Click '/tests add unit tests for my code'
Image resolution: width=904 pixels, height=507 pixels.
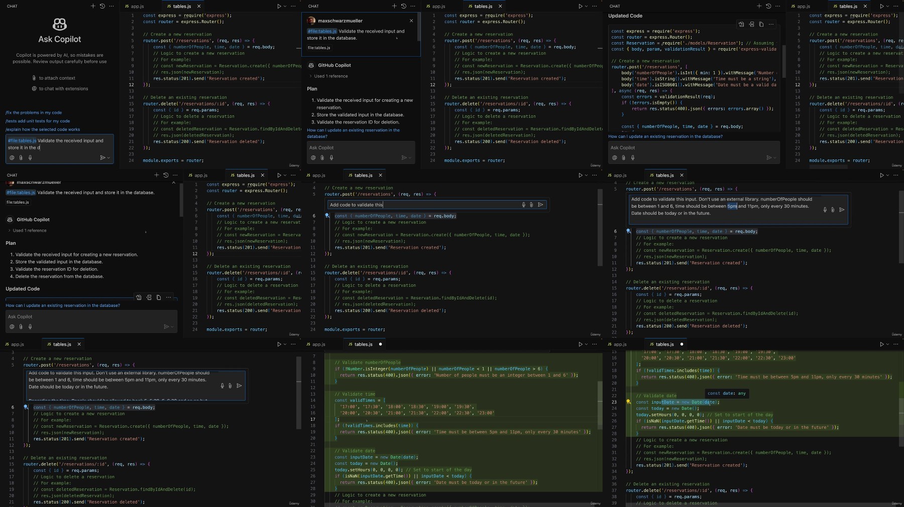38,121
